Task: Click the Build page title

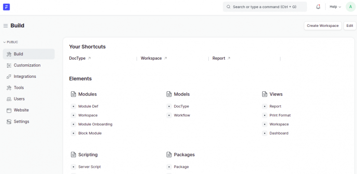Action: click(17, 25)
